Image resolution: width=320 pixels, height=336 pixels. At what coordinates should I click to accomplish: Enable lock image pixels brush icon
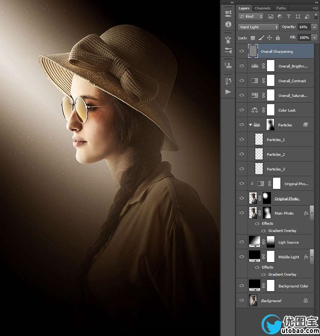(x=261, y=38)
